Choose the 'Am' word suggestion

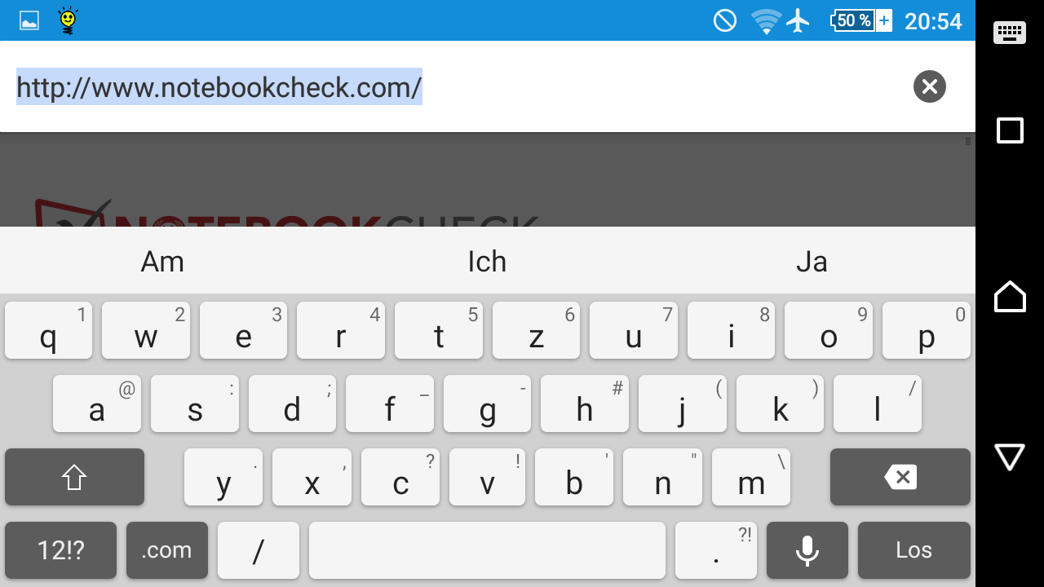(162, 262)
